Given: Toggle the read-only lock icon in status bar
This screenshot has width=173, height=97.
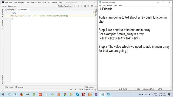Looking at the screenshot, I should coord(92,90).
